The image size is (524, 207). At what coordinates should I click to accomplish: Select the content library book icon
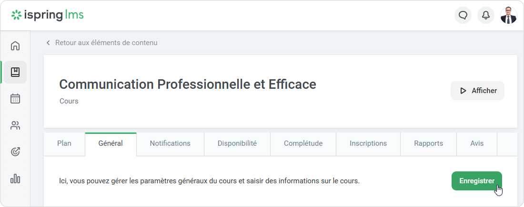(15, 72)
